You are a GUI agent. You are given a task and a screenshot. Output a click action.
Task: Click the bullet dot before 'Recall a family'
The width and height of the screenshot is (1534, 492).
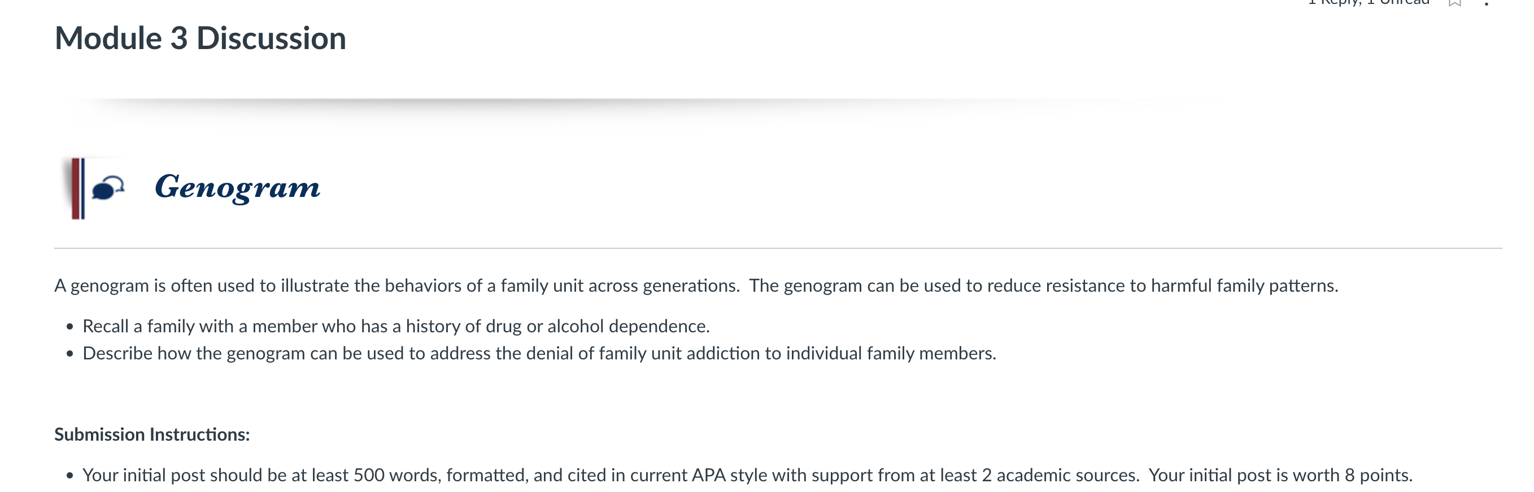(x=69, y=327)
